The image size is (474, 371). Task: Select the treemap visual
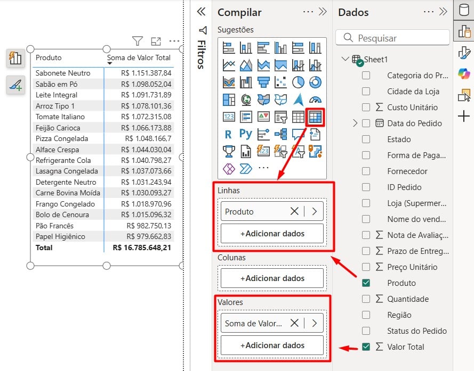(x=229, y=100)
